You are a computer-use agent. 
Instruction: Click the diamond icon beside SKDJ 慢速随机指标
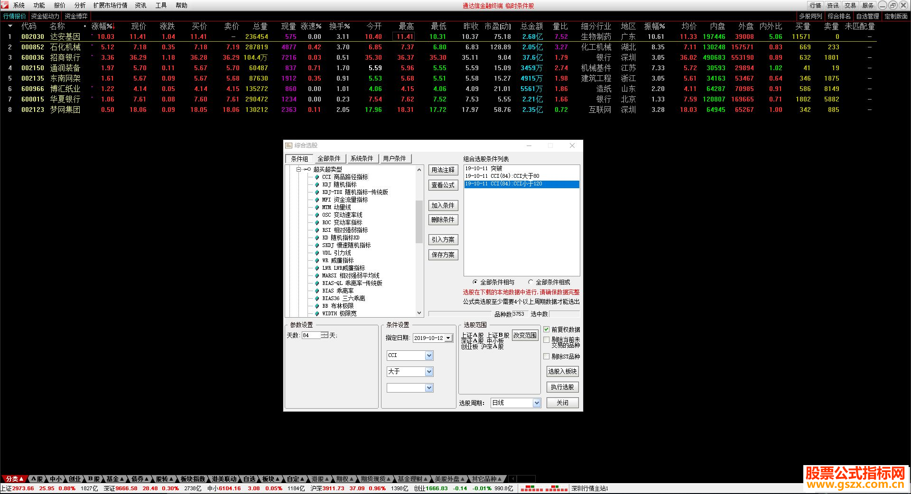[x=317, y=246]
